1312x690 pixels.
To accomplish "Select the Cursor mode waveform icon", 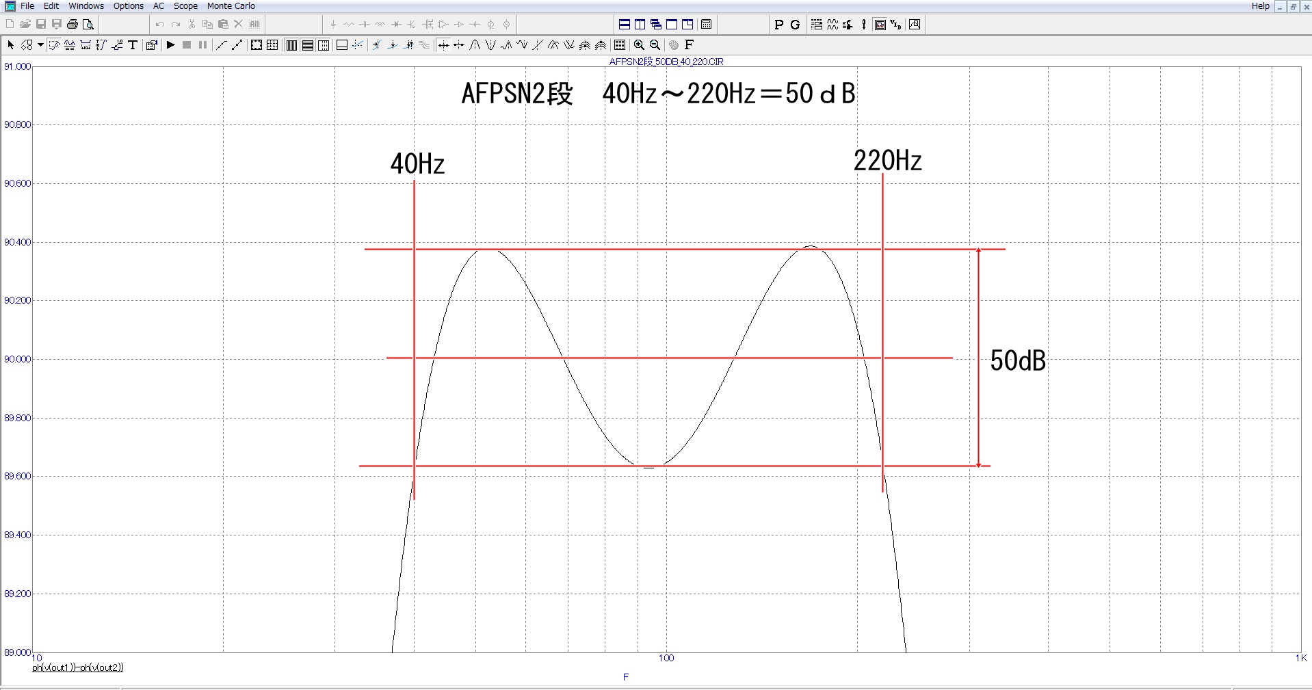I will point(54,45).
